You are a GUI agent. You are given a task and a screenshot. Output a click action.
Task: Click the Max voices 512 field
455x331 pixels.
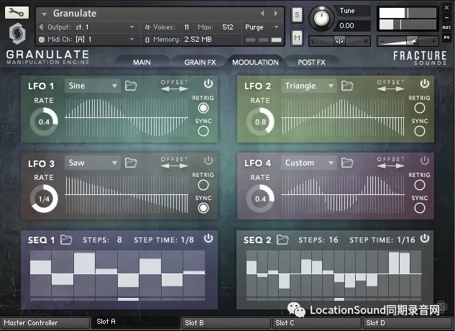[227, 27]
